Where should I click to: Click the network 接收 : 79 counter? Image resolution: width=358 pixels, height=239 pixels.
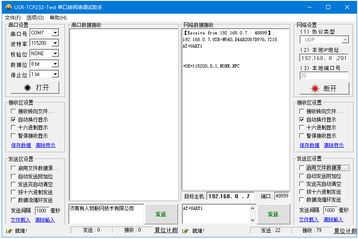312,231
